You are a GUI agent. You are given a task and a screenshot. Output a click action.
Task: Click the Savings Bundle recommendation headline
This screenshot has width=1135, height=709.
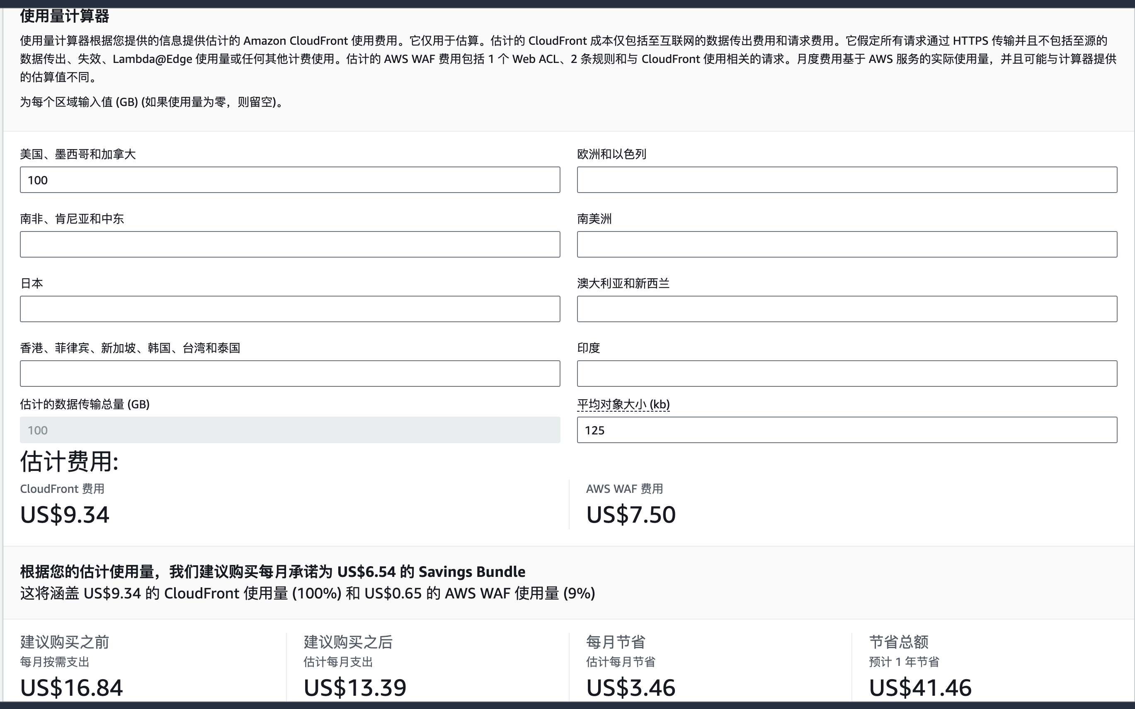(x=273, y=572)
